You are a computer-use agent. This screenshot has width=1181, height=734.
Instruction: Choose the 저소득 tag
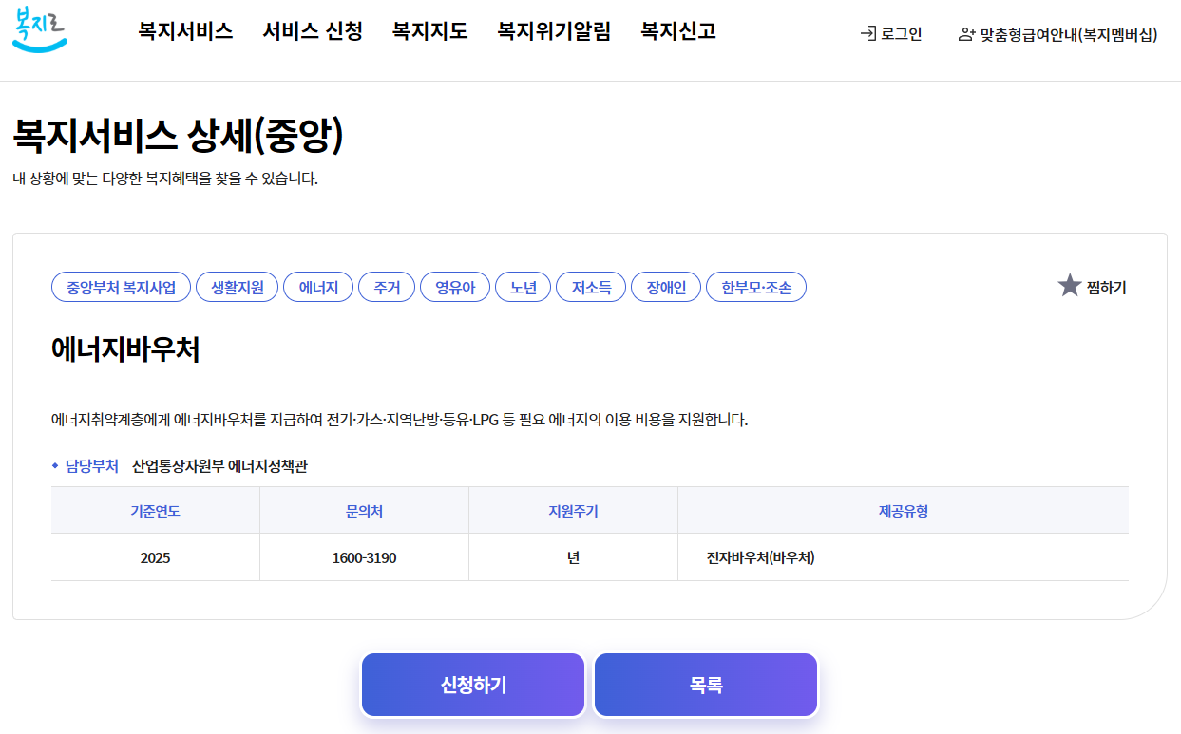(591, 288)
